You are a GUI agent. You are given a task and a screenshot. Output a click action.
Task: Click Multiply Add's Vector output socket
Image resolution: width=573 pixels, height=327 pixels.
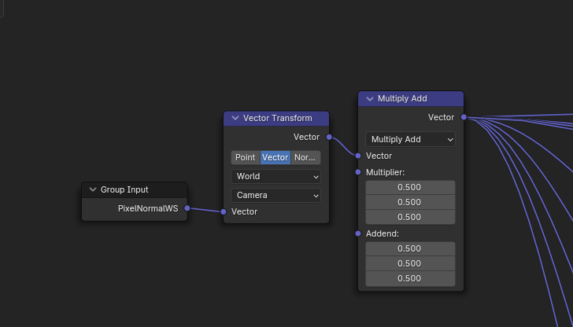tap(464, 117)
